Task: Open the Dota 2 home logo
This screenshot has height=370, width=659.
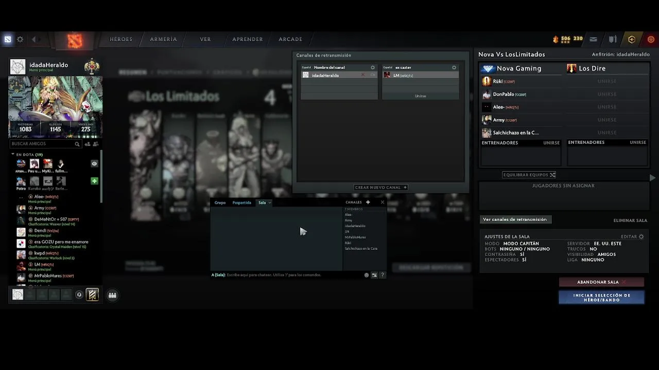Action: [75, 40]
